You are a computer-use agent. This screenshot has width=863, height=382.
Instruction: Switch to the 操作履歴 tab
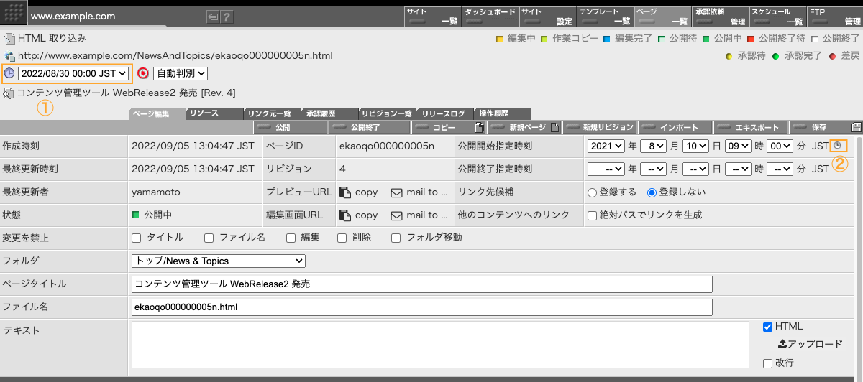[x=503, y=113]
